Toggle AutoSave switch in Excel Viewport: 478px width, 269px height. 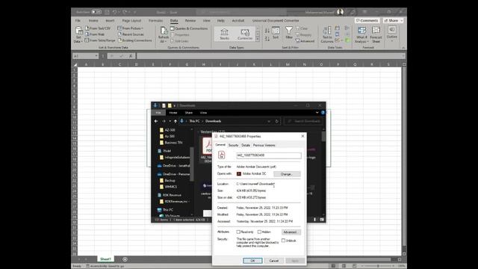[96, 12]
